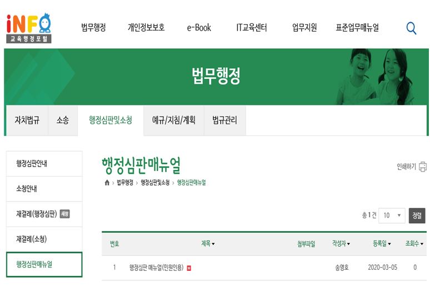The height and width of the screenshot is (302, 430).
Task: Click the printer icon beside 인쇄하기
Action: [x=423, y=167]
